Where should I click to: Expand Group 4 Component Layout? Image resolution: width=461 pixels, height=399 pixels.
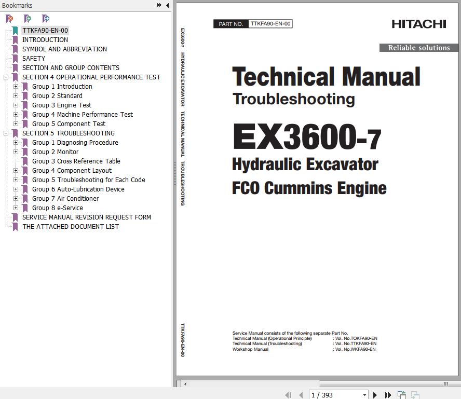click(x=16, y=170)
